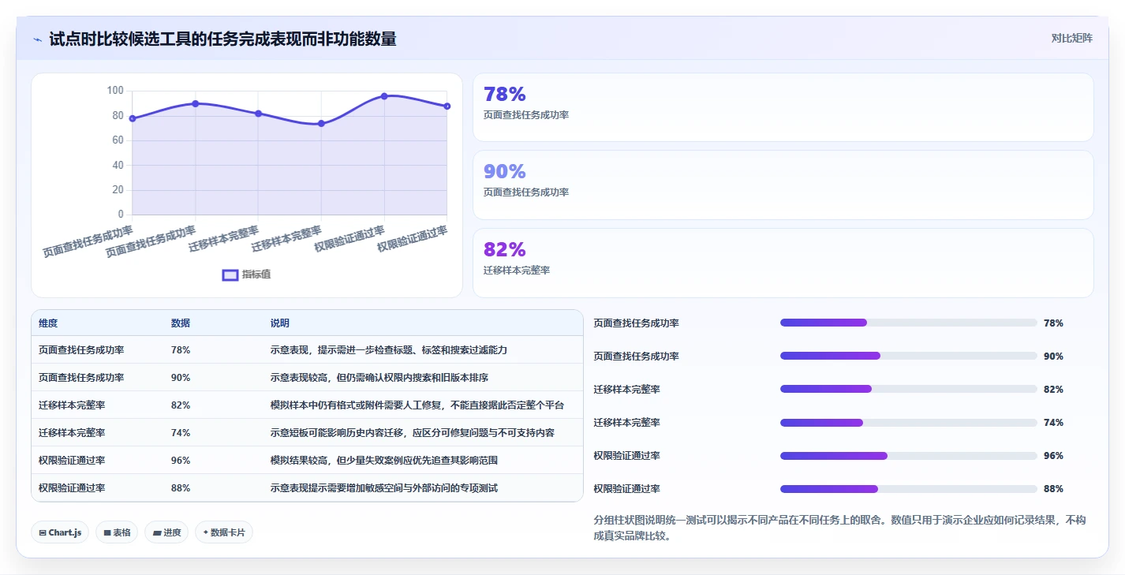Image resolution: width=1125 pixels, height=575 pixels.
Task: Open the 82% 迁移样本完整率 data card
Action: tap(783, 263)
